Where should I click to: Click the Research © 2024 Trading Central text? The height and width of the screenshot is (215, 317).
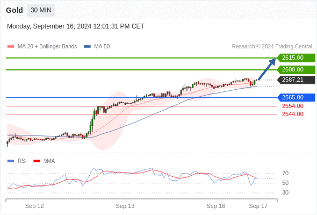coord(272,47)
